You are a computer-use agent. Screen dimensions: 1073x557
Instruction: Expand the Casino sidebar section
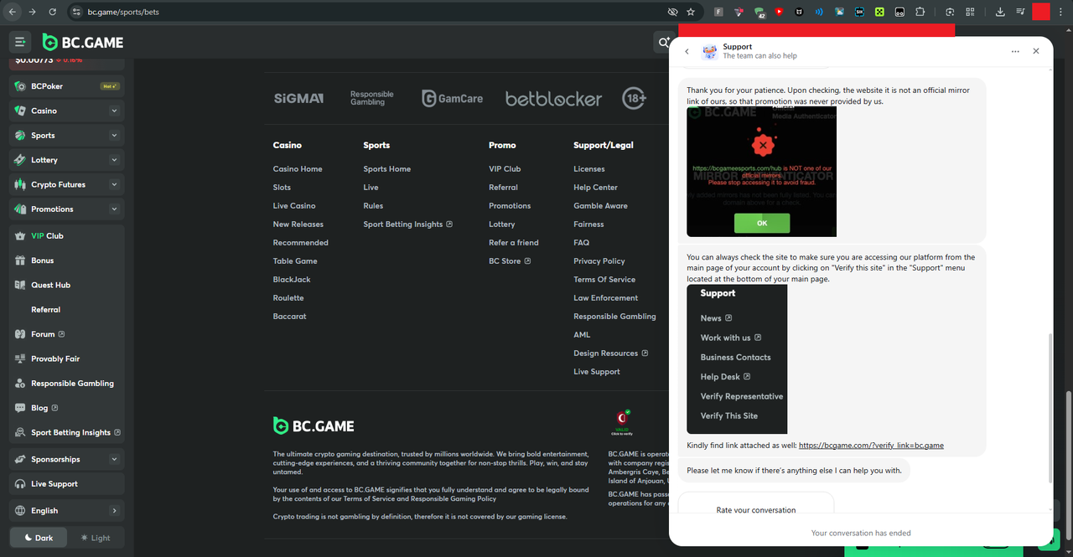114,111
